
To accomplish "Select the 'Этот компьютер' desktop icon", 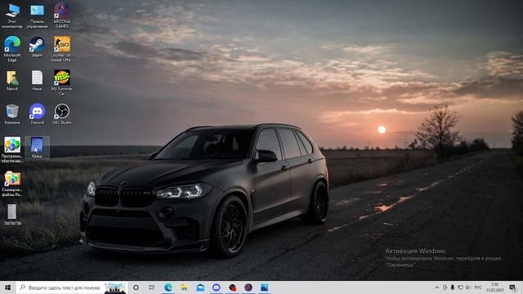I will [x=12, y=16].
